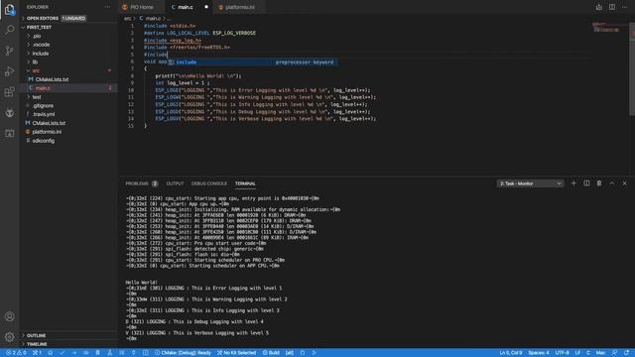This screenshot has width=635, height=357.
Task: Open the Output panel tab
Action: click(x=175, y=183)
